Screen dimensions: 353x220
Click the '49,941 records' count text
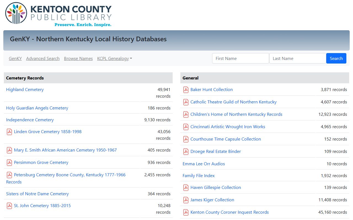[x=163, y=93]
